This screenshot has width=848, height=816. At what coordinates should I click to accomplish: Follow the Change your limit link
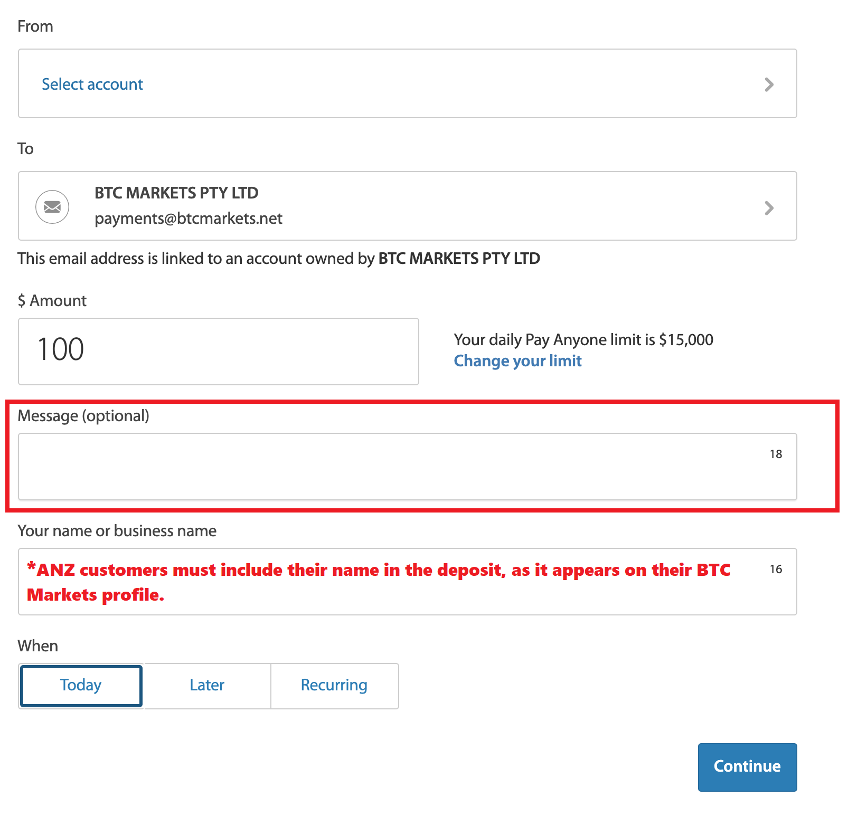pyautogui.click(x=517, y=361)
